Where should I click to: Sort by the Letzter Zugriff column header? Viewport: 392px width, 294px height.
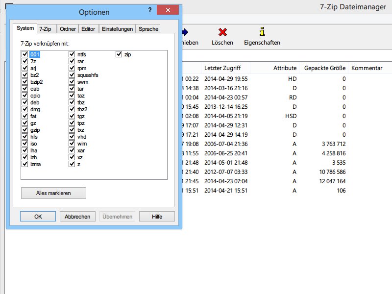coord(225,68)
